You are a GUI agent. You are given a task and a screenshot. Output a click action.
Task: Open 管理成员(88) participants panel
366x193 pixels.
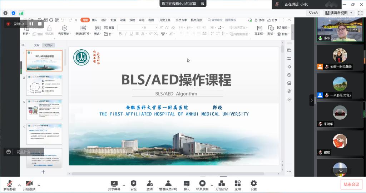(x=168, y=185)
